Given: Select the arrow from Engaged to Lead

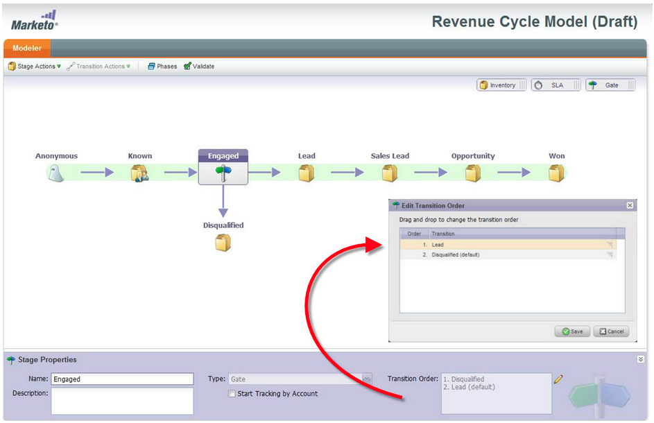Looking at the screenshot, I should (265, 172).
